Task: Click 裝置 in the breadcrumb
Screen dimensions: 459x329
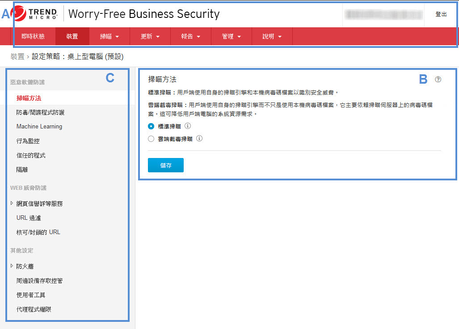Action: (x=17, y=57)
